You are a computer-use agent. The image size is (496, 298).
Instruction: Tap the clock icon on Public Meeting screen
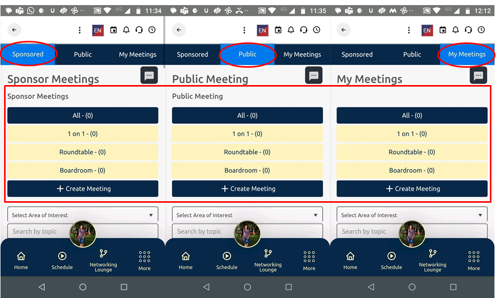[x=317, y=30]
